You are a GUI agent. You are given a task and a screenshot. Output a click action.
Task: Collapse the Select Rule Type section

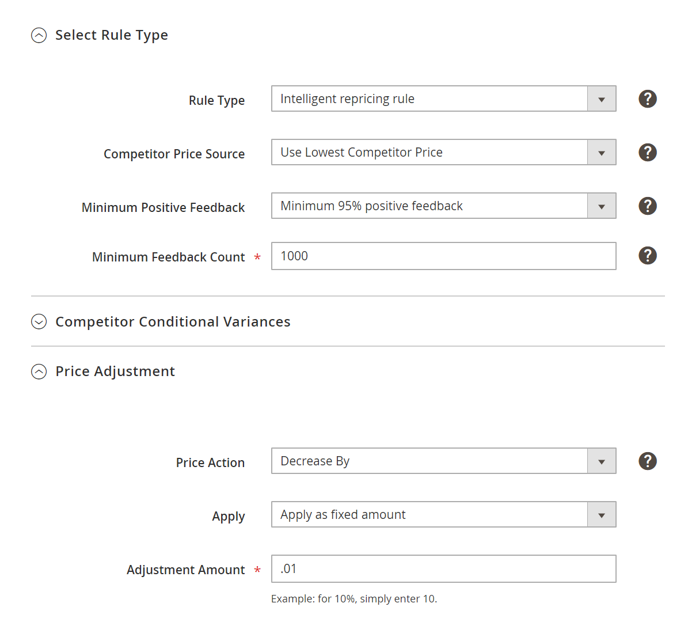pos(39,35)
